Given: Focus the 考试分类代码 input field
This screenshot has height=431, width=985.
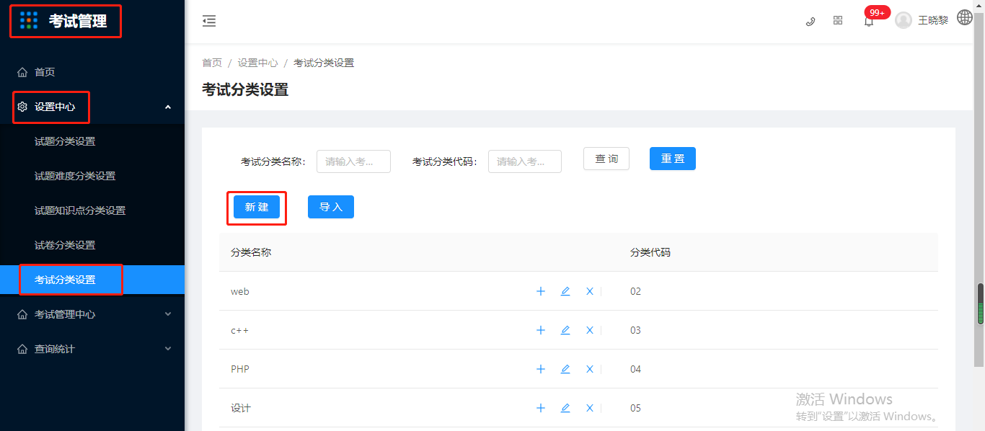Looking at the screenshot, I should coord(525,161).
